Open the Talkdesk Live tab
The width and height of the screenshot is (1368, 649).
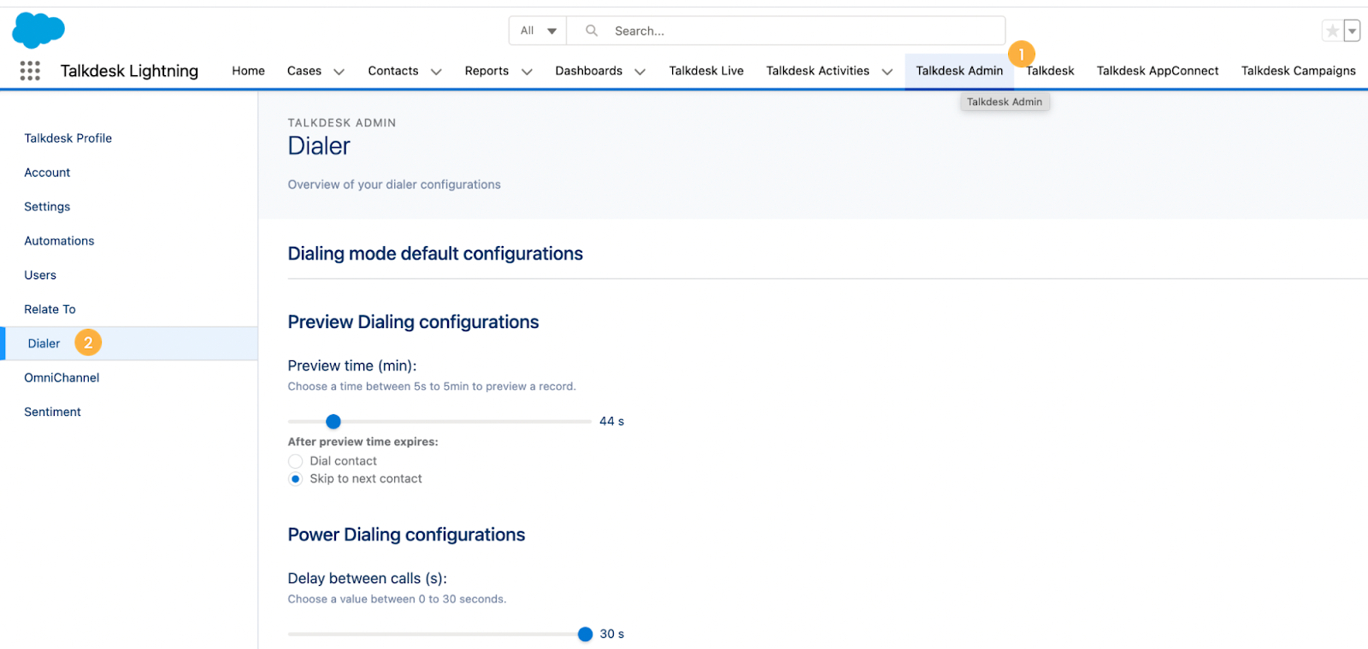point(706,71)
